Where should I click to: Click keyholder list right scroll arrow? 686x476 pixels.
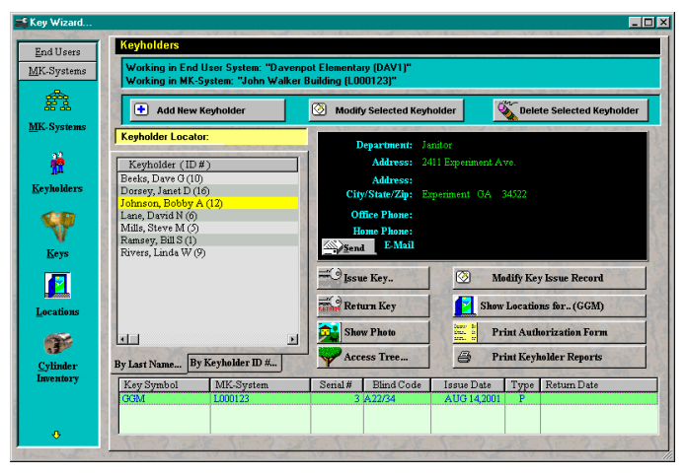292,339
